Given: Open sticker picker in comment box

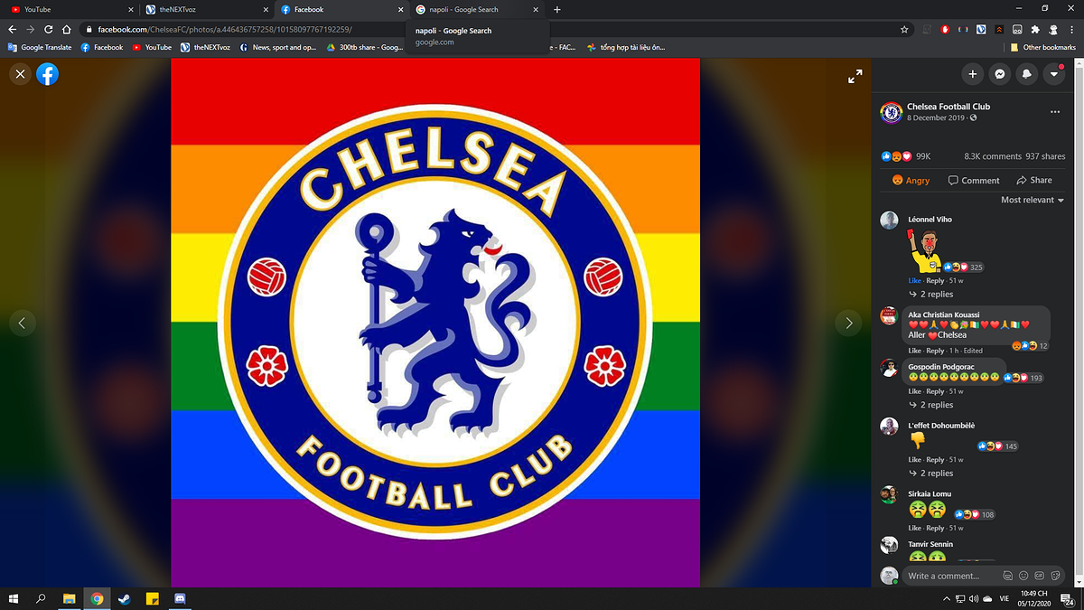Looking at the screenshot, I should pos(1056,576).
